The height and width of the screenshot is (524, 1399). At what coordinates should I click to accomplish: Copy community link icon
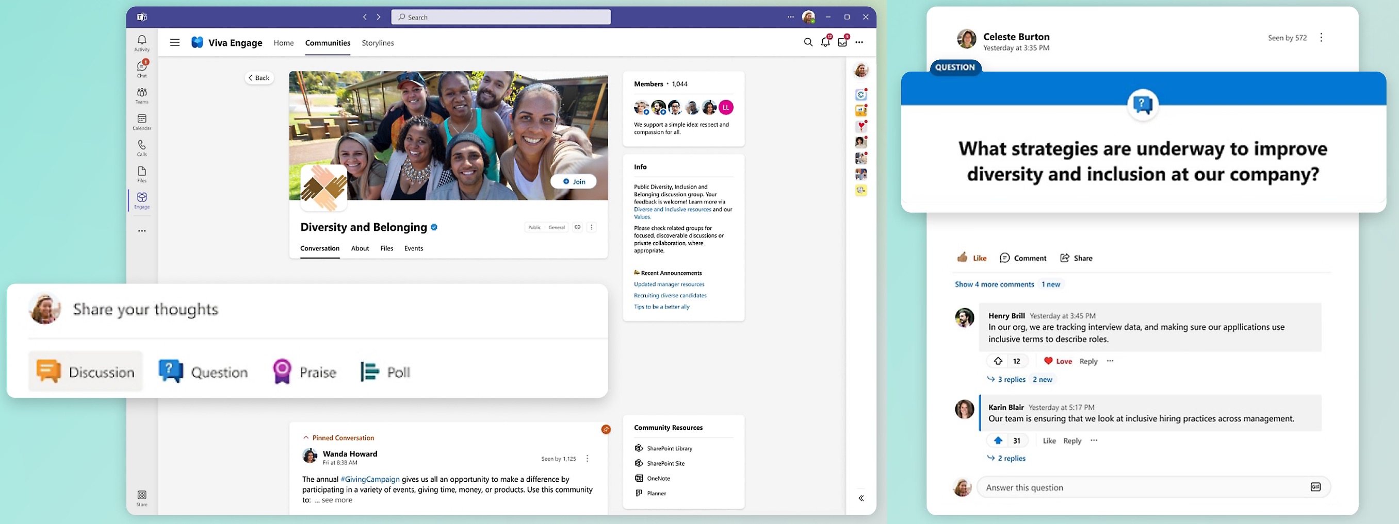577,227
